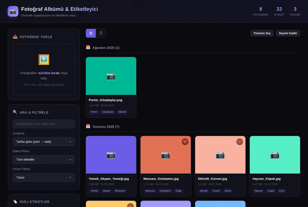Click the Müzik tag chip
This screenshot has height=207, width=308.
[x=228, y=191]
